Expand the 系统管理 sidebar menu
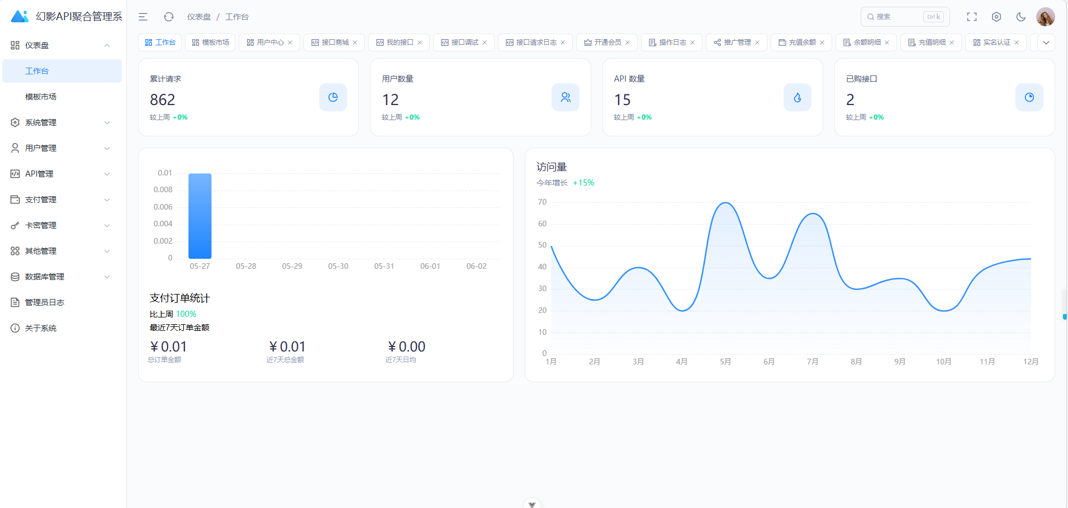The image size is (1068, 508). (62, 122)
